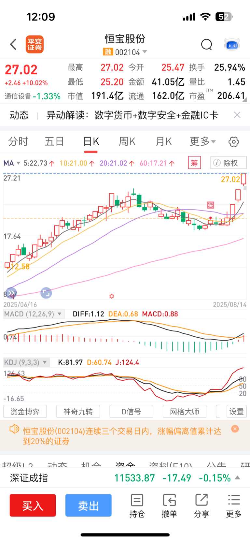This screenshot has width=250, height=542.
Task: Open 撤单 cancel order icon
Action: [169, 506]
